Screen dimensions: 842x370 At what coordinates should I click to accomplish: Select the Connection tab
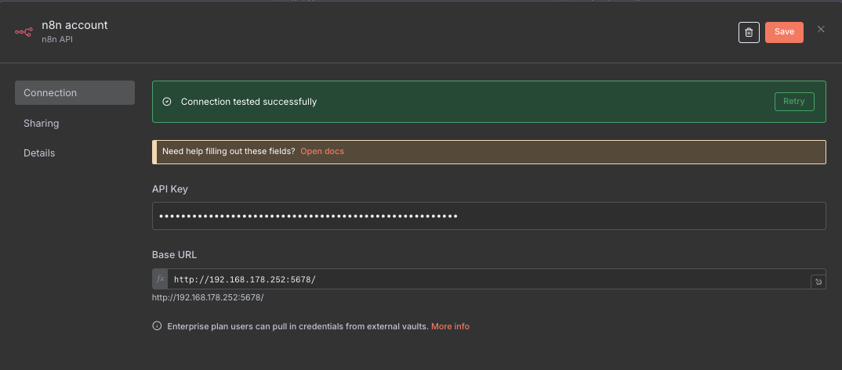point(74,92)
